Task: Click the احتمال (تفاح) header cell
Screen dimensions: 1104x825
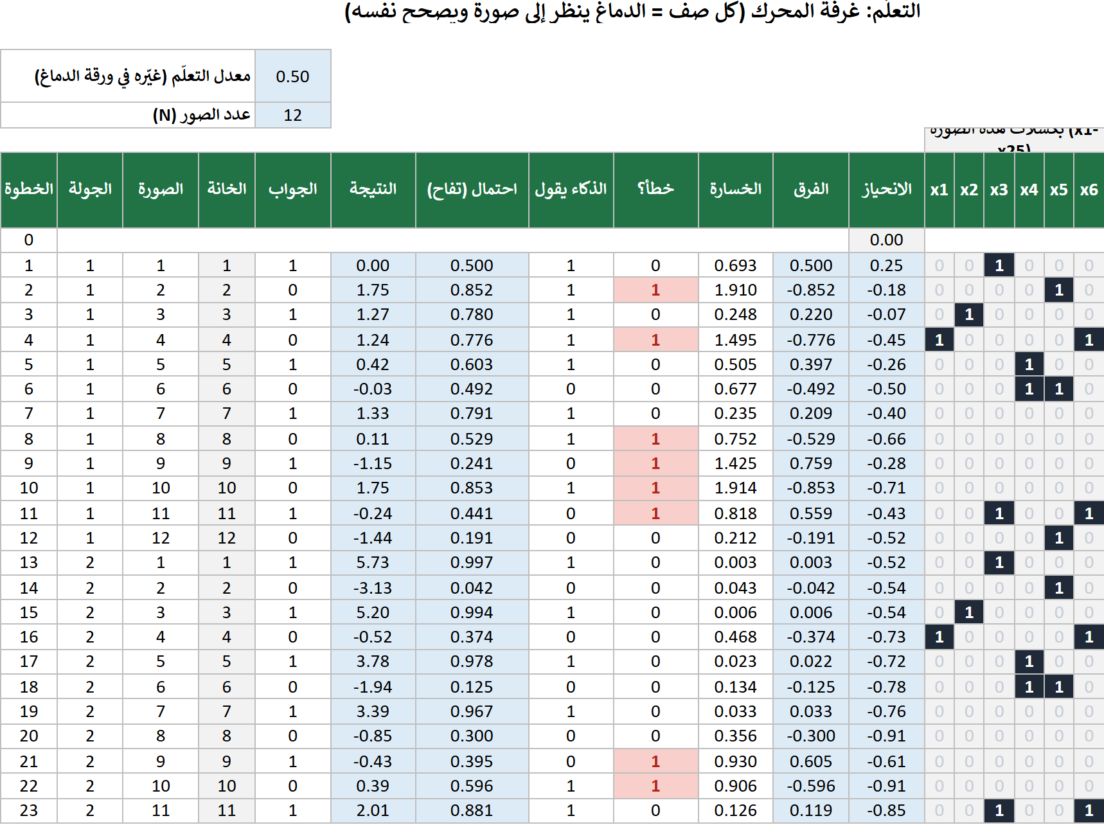Action: click(x=472, y=190)
